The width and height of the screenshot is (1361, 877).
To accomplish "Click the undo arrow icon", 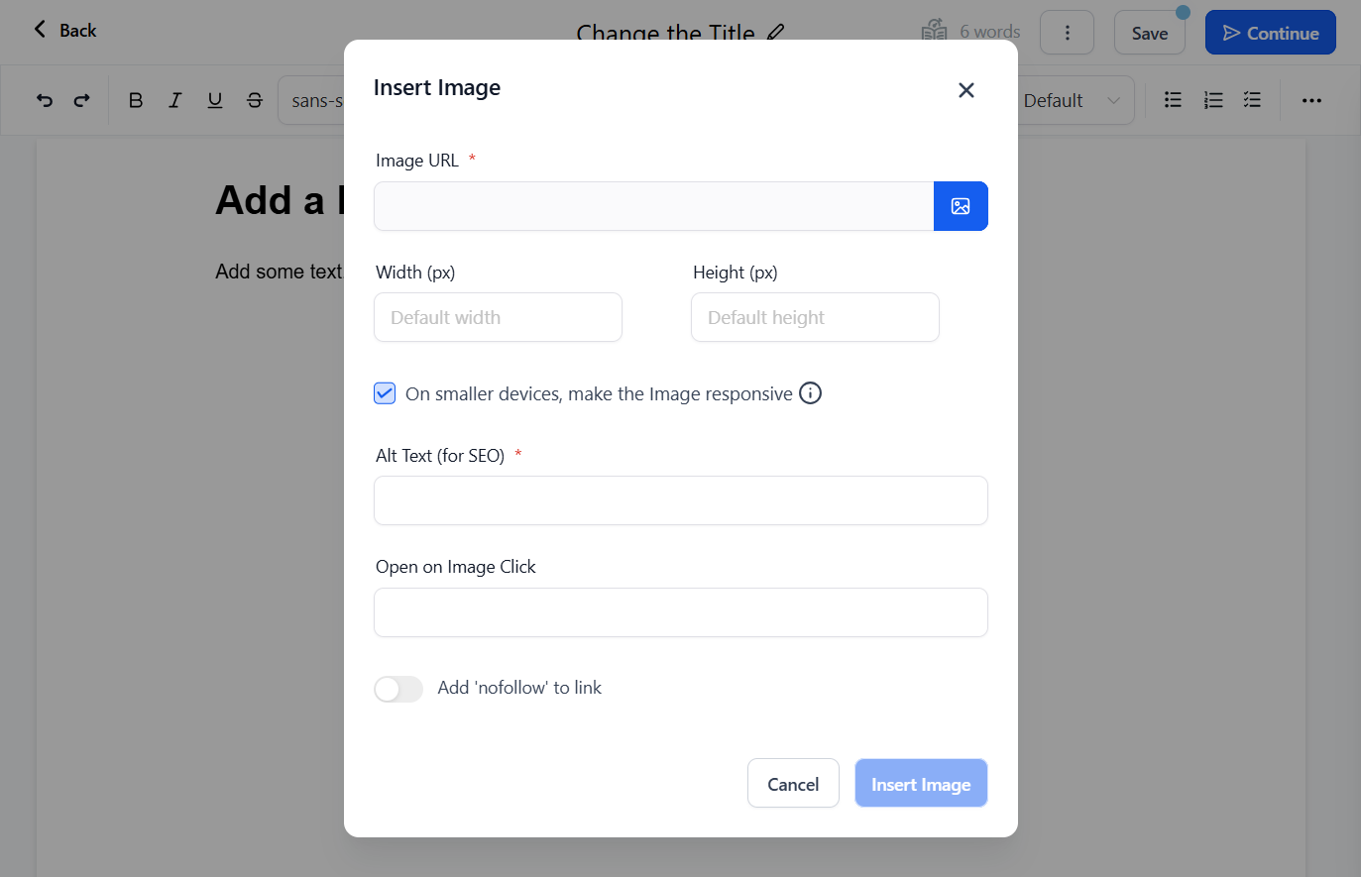I will [x=45, y=100].
